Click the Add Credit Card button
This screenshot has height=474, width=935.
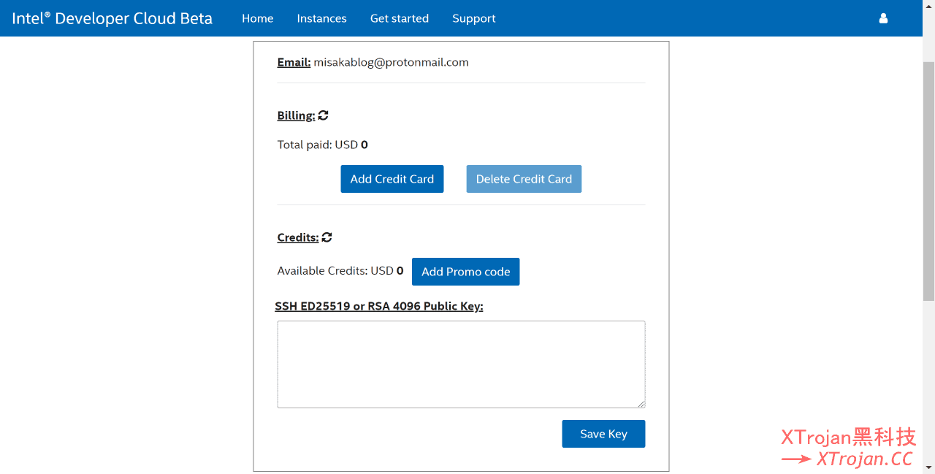click(392, 179)
